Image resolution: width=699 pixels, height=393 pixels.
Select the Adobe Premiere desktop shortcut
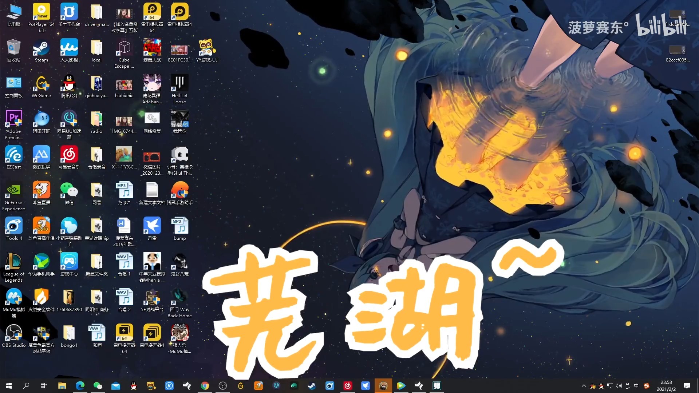tap(14, 124)
